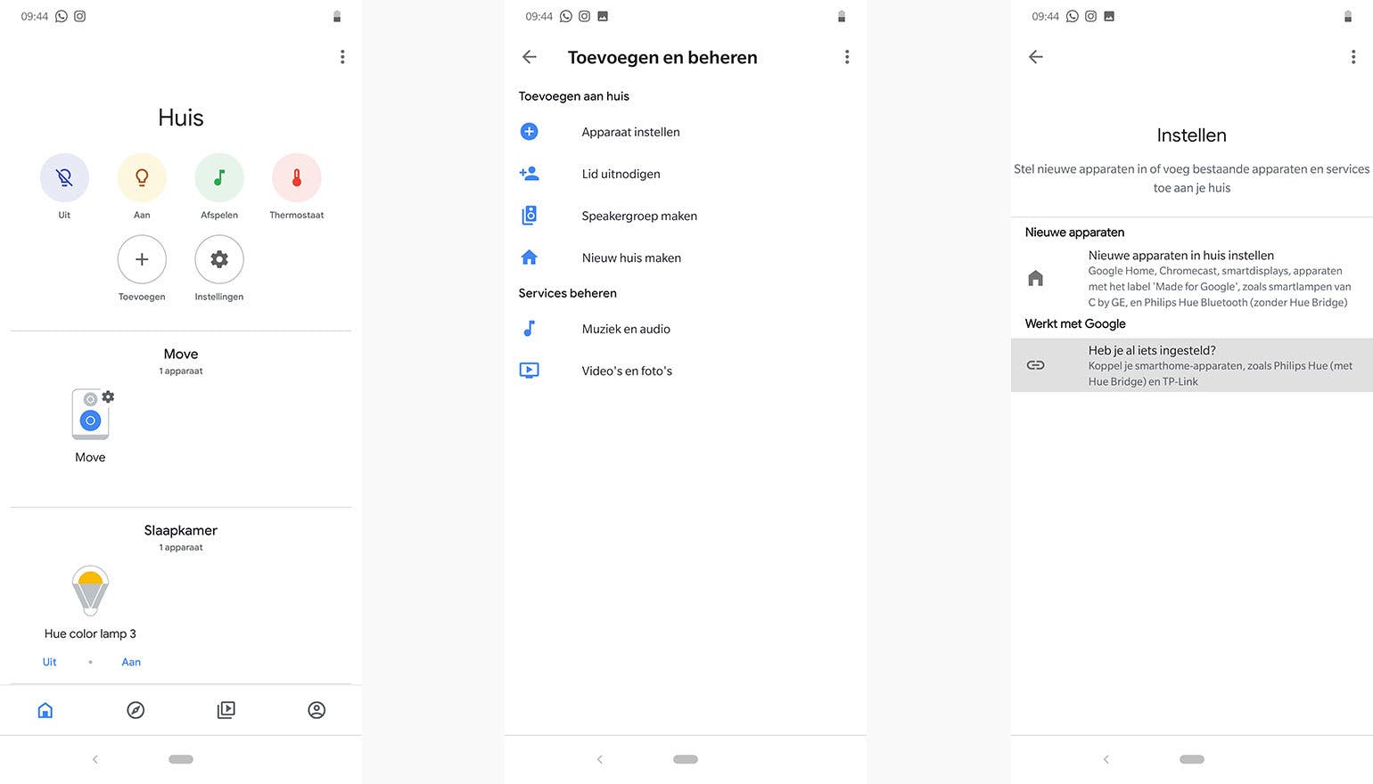The image size is (1373, 784).
Task: Open the Media tab in bottom bar
Action: pyautogui.click(x=226, y=710)
